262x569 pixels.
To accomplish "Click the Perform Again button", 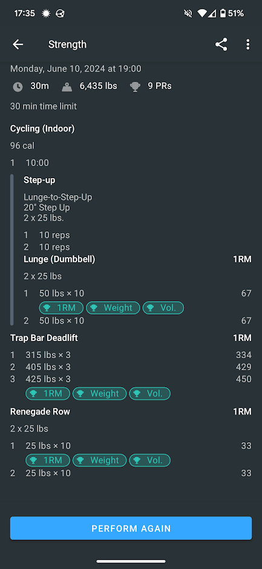I will point(131,528).
